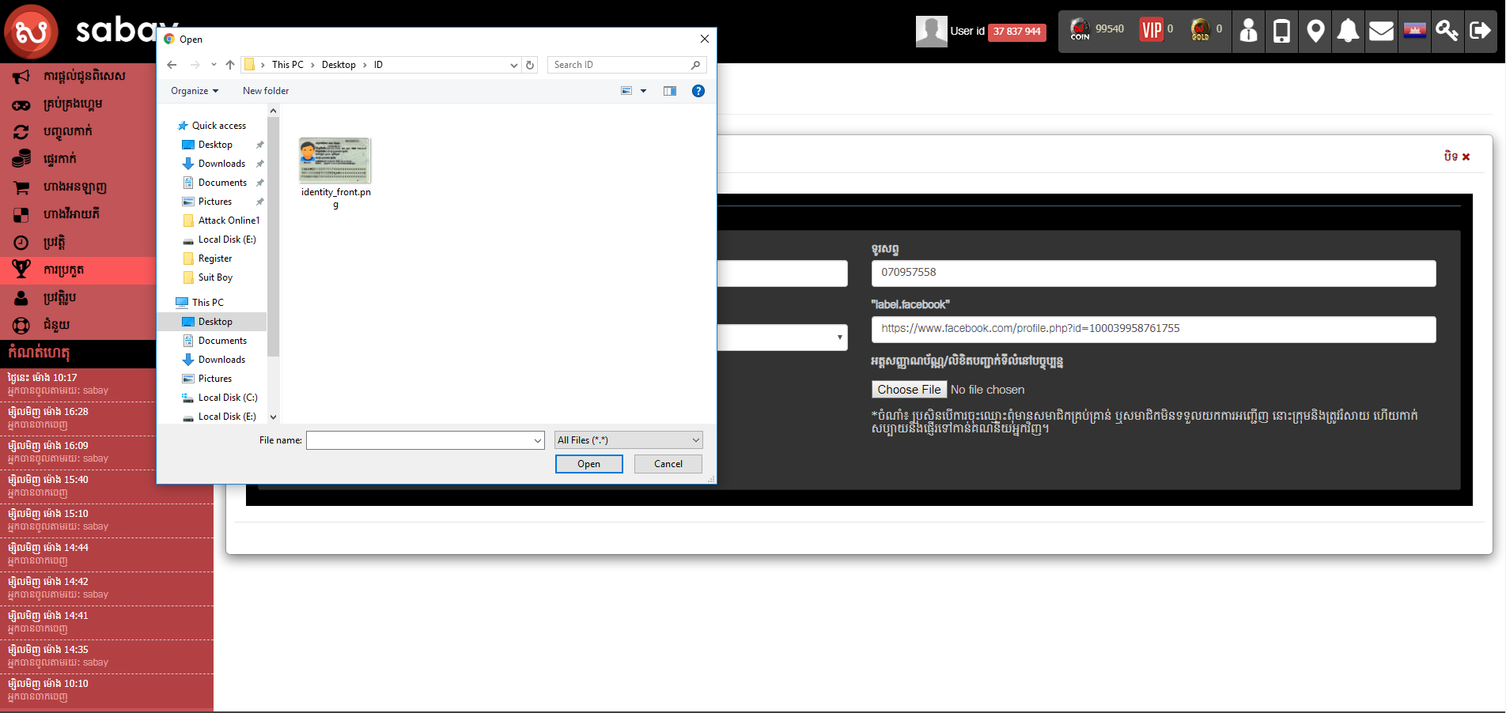
Task: Click the Cambodian flag language icon
Action: tap(1414, 31)
